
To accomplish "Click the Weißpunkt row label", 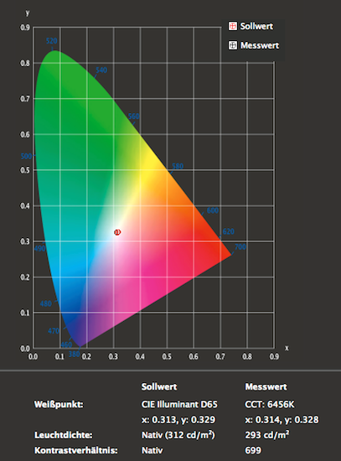I will (x=59, y=404).
